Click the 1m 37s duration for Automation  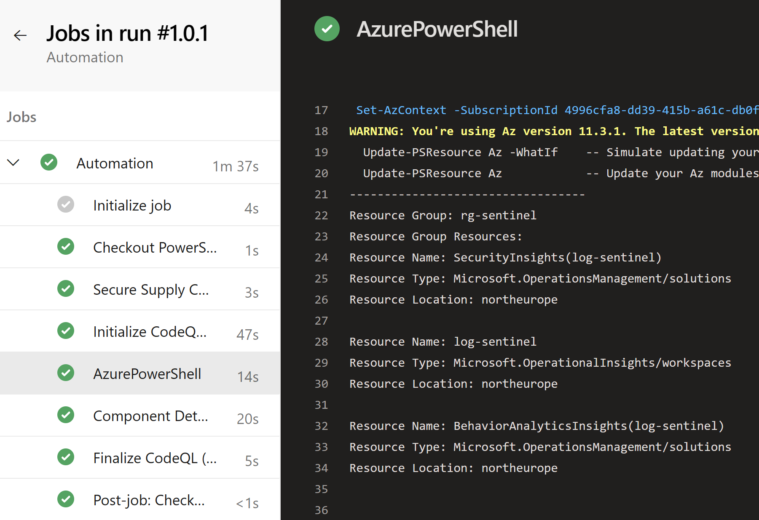tap(236, 166)
